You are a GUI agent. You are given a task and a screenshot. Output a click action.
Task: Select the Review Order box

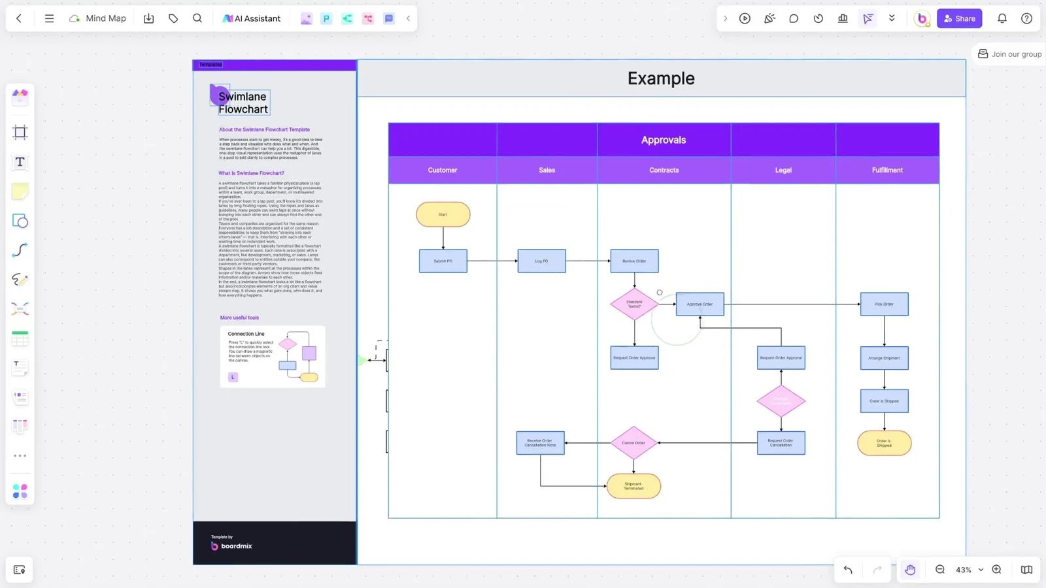click(x=634, y=261)
